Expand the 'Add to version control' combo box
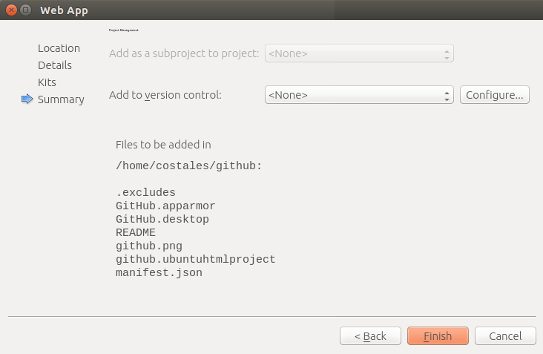543x354 pixels. [359, 95]
